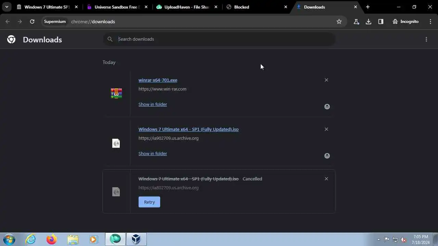This screenshot has height=246, width=438.
Task: Click incognito badge on Windows 7 iso download
Action: coord(327,156)
